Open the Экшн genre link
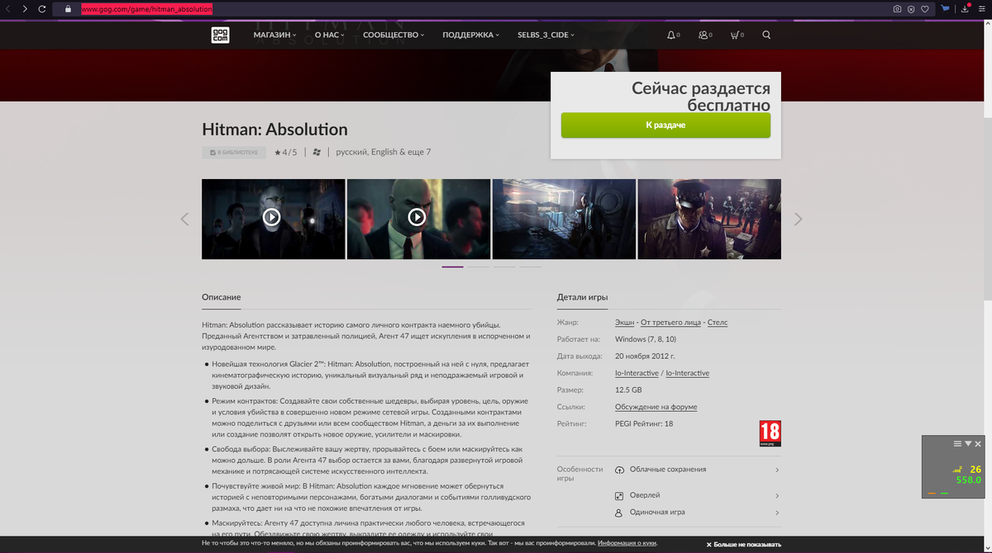Screen dimensions: 992x553 (x=624, y=323)
